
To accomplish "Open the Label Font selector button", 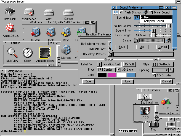I will tap(99, 64).
